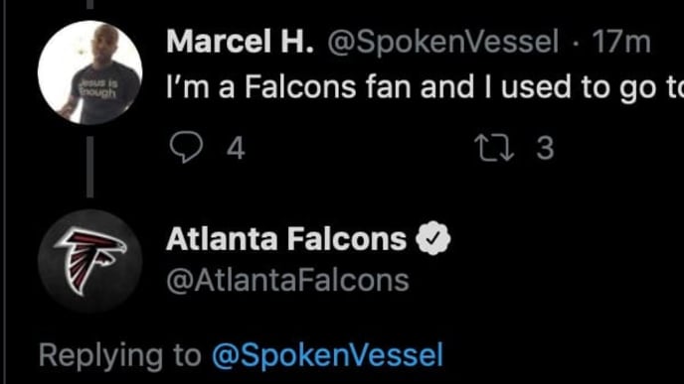
Task: Open the 17m timestamp link
Action: coord(621,43)
